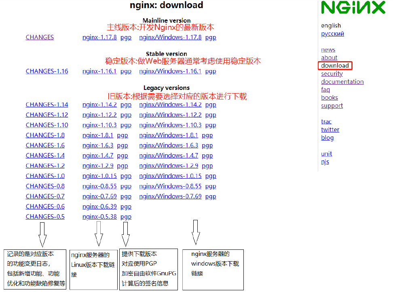Screen dimensions: 393x298
Task: Download nginx/Windows-0.8.55
Action: point(171,186)
